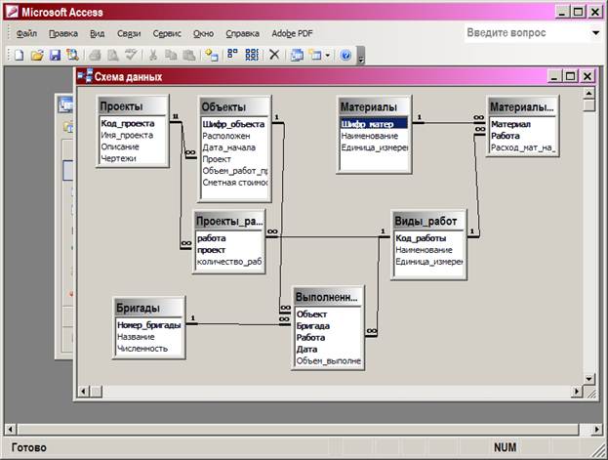
Task: Select the Код_работы field
Action: [x=421, y=238]
